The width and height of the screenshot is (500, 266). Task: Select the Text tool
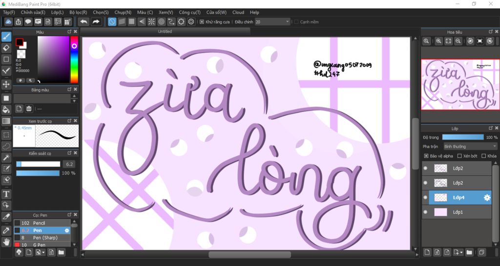point(6,194)
